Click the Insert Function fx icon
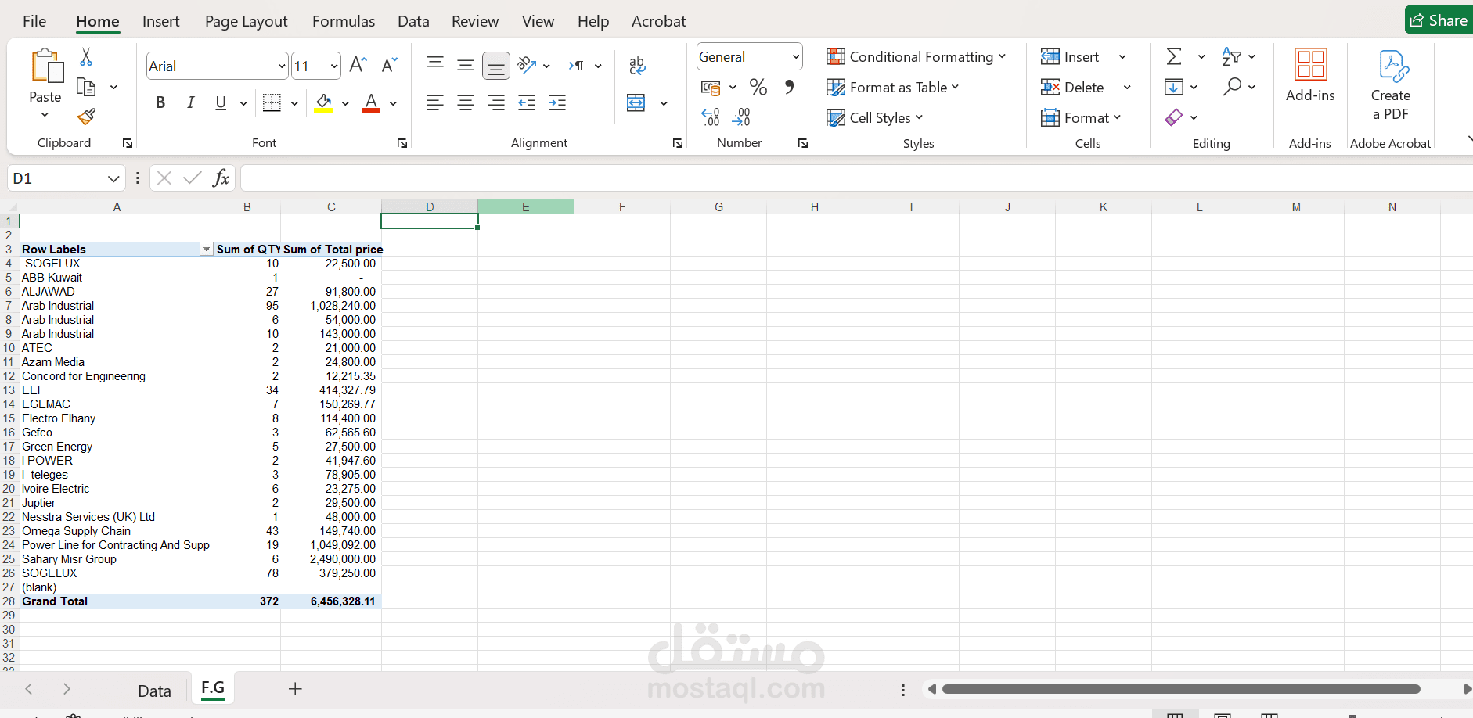Screen dimensions: 1473x718 [221, 178]
